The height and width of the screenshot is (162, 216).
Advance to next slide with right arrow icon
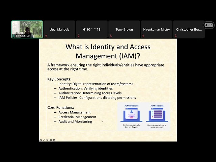point(54,140)
